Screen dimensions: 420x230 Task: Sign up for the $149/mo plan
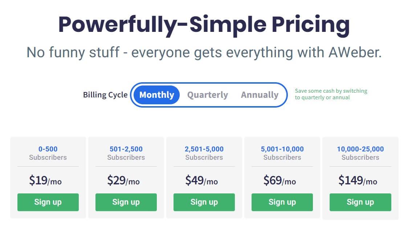[360, 202]
